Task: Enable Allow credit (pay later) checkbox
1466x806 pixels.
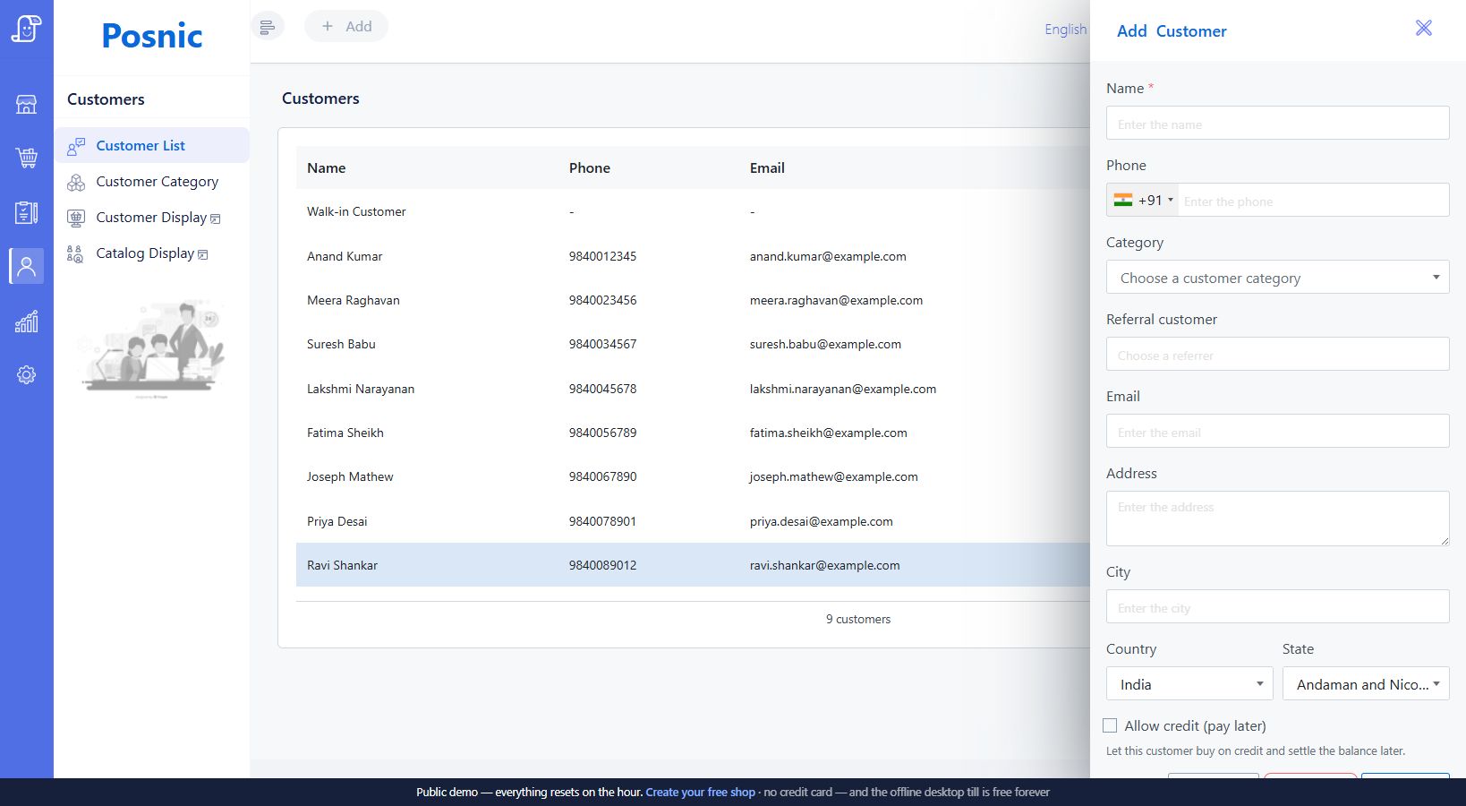Action: [1110, 725]
